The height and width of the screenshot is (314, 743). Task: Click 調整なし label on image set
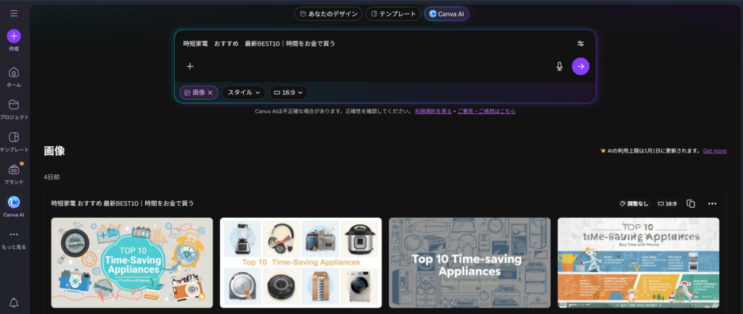634,203
